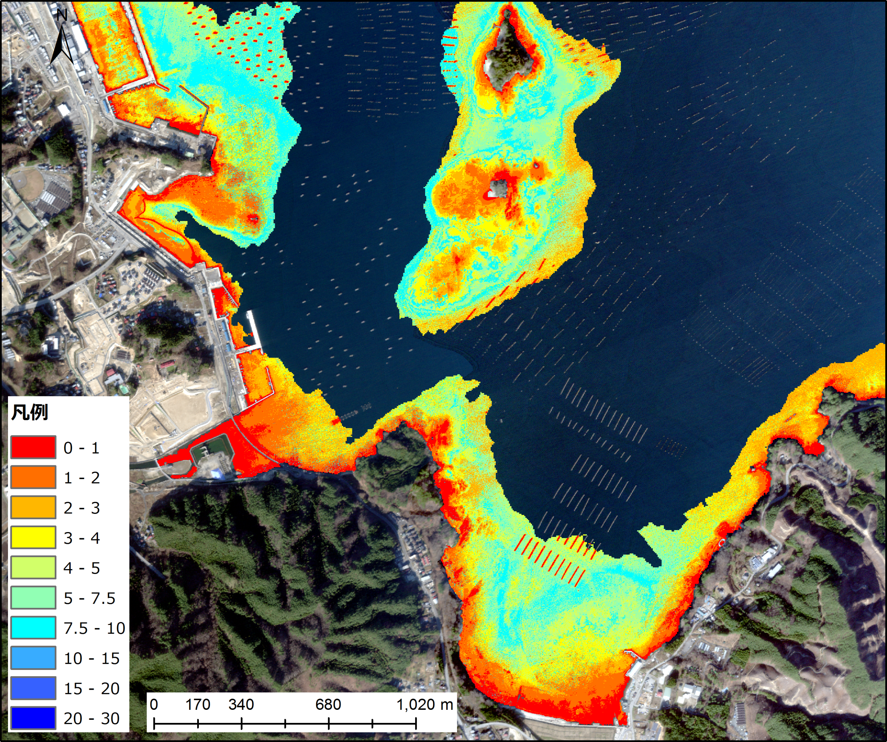
Task: Click the legend label text 7.5 - 10
Action: click(95, 628)
